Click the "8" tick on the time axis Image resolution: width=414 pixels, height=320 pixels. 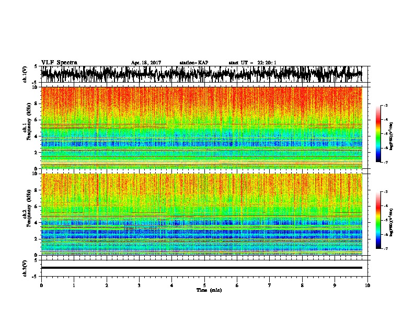[x=302, y=285]
